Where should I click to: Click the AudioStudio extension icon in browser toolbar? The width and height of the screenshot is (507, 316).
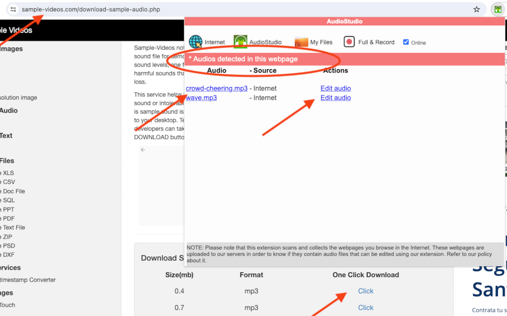click(x=498, y=9)
